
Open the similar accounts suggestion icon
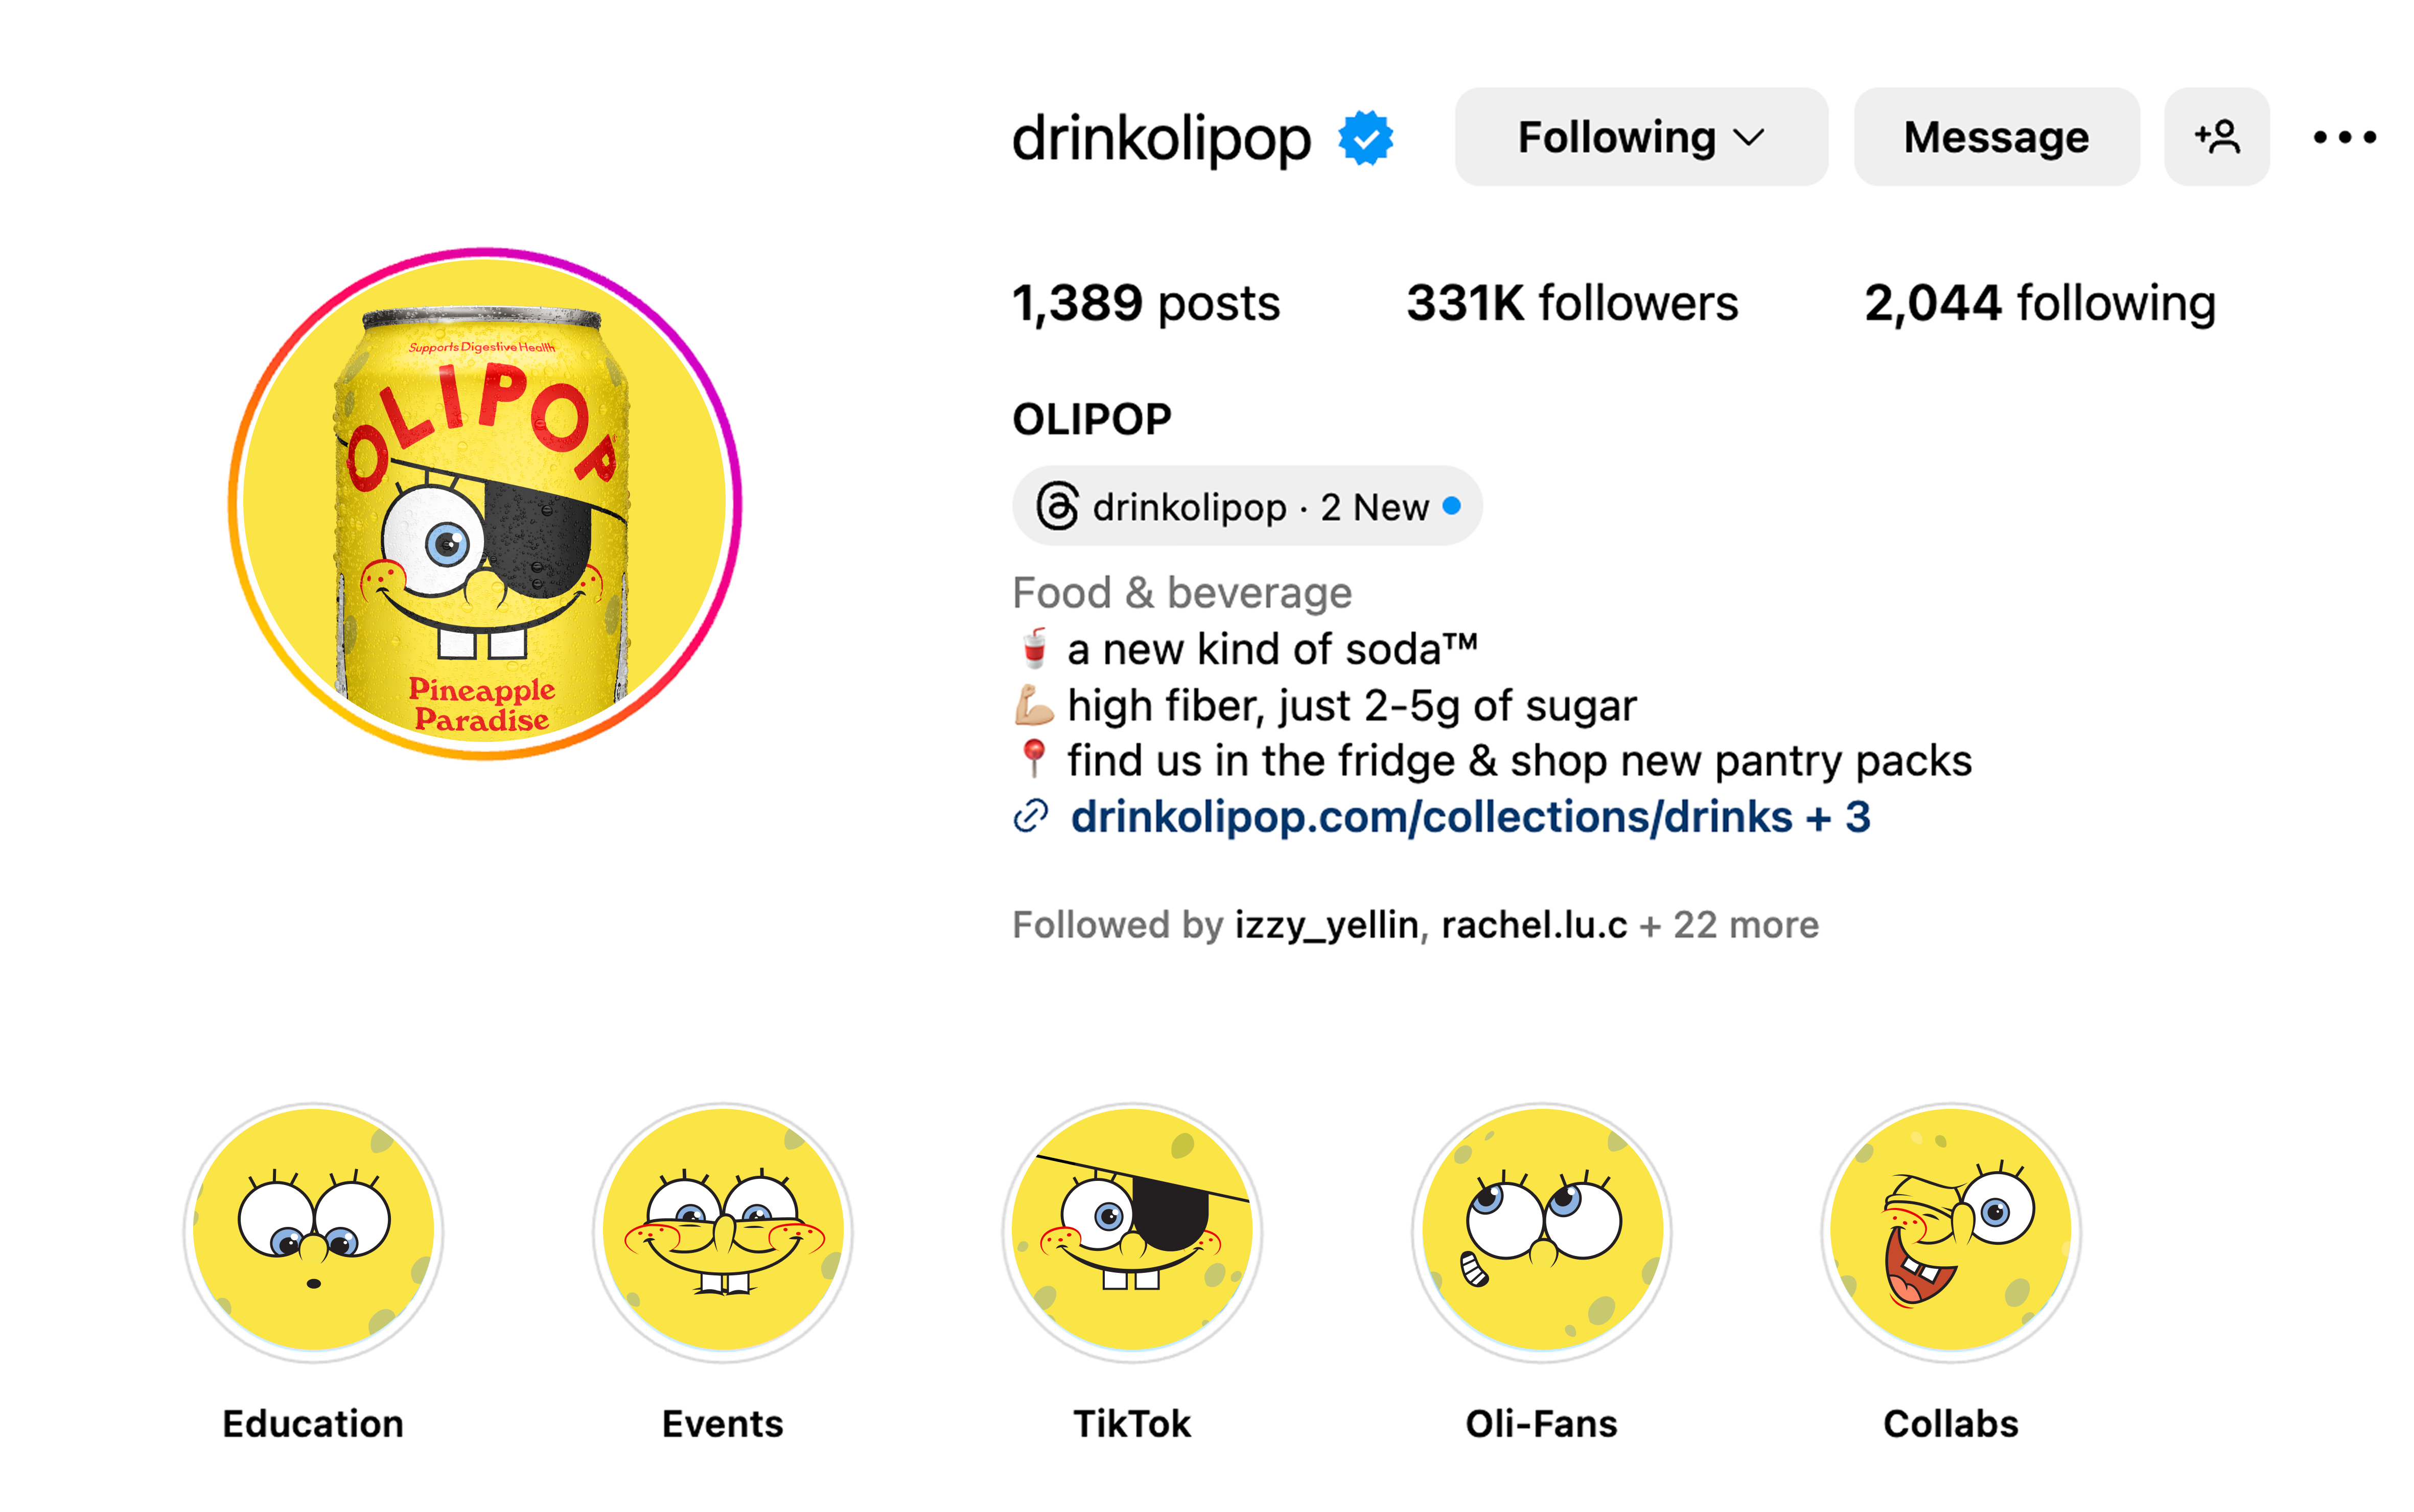coord(2216,137)
